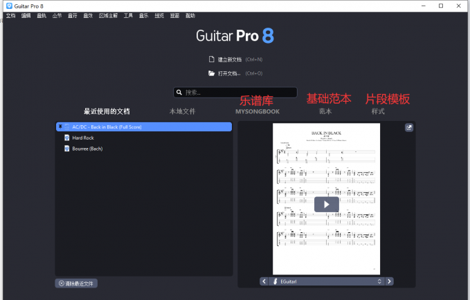Play the Back in Black score preview

pos(327,205)
